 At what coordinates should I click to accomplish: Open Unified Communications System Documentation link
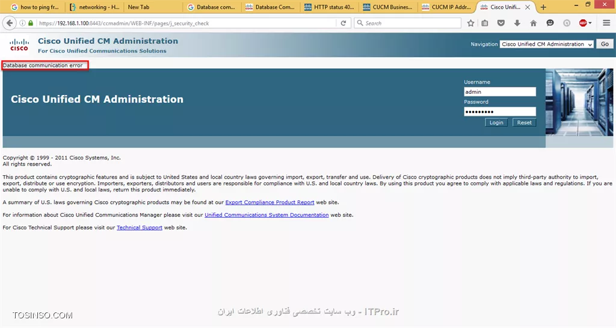(x=266, y=215)
